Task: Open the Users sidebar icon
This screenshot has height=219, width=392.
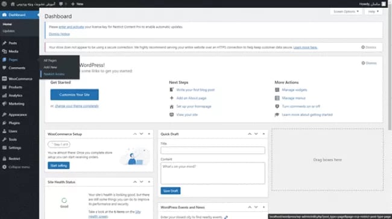Action: [x=4, y=131]
